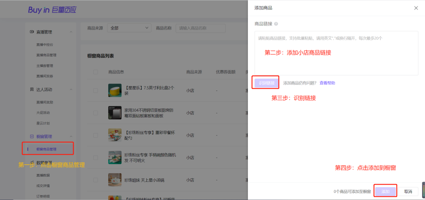Click the 橱窗管理 sidebar icon
This screenshot has height=200, width=425.
pos(32,136)
